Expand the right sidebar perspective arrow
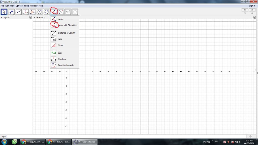This screenshot has height=145, width=258. click(x=257, y=73)
